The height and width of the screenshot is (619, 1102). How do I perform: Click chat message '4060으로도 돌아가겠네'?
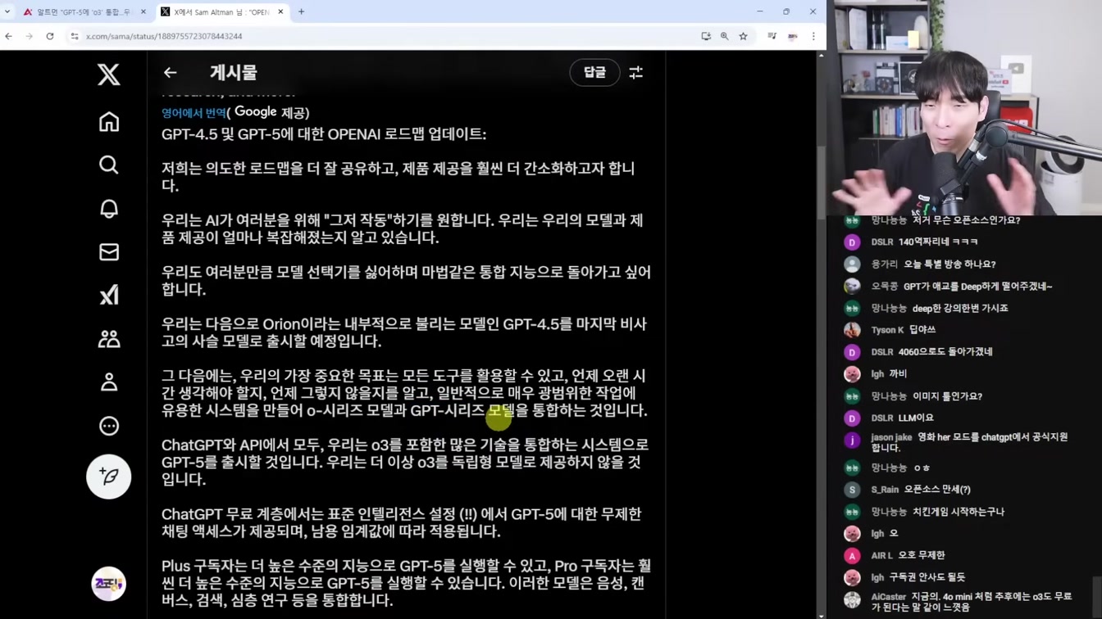pyautogui.click(x=945, y=352)
